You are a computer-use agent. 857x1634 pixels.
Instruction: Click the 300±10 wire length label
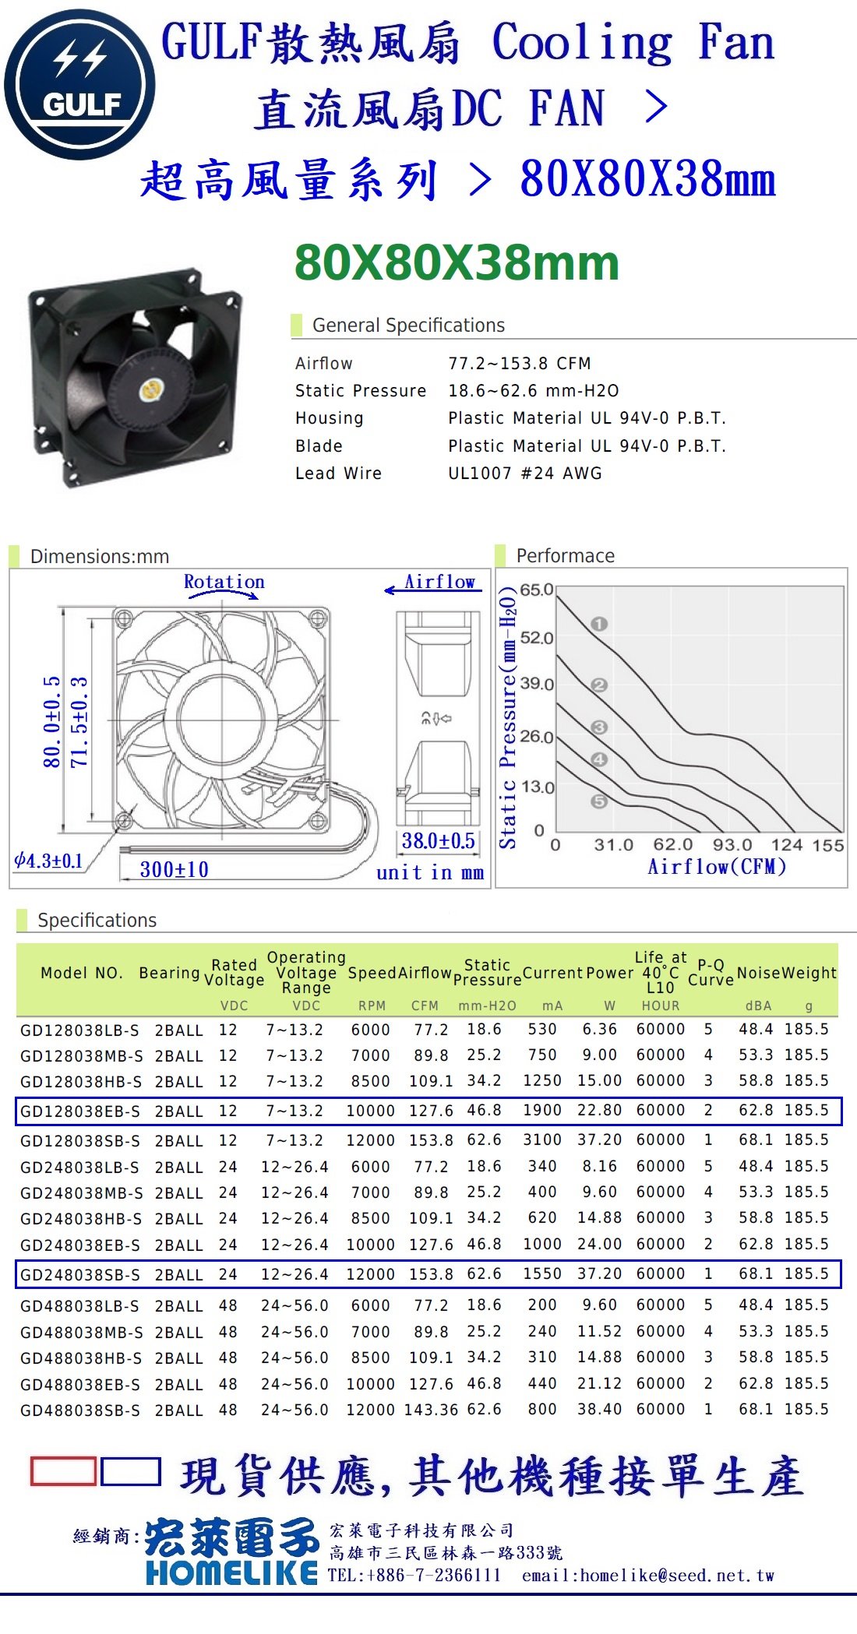(174, 869)
